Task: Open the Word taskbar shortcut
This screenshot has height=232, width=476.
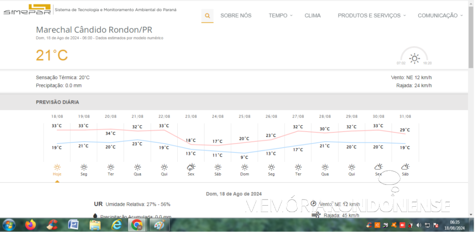Action: coord(73,225)
